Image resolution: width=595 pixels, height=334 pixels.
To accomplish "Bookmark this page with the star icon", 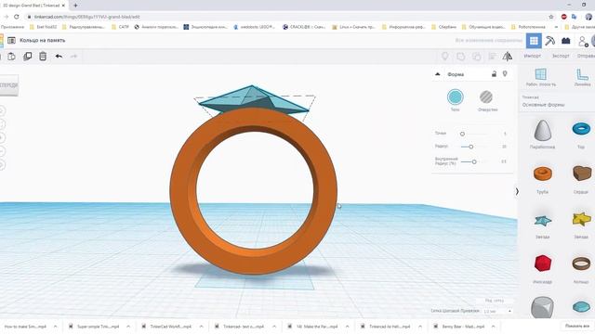I will tap(551, 17).
